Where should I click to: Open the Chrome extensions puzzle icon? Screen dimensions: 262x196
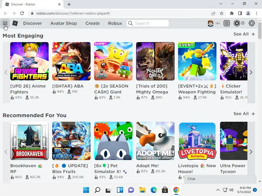[x=232, y=13]
